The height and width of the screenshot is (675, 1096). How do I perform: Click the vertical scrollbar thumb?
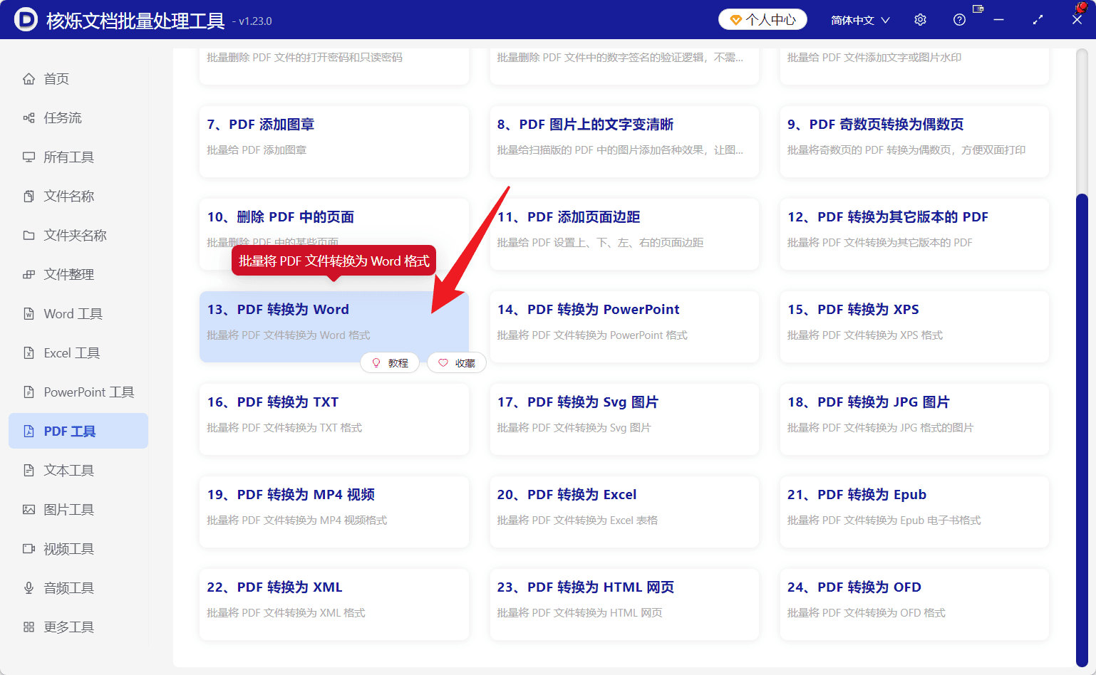(x=1082, y=430)
